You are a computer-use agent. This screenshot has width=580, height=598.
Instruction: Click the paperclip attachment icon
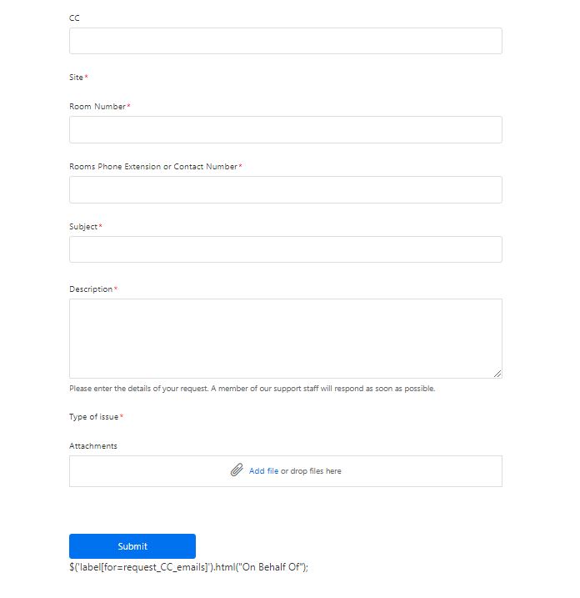(x=237, y=470)
